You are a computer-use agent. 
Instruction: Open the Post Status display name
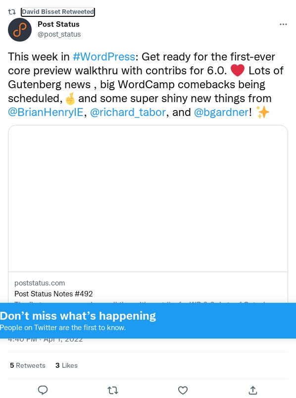[x=58, y=24]
